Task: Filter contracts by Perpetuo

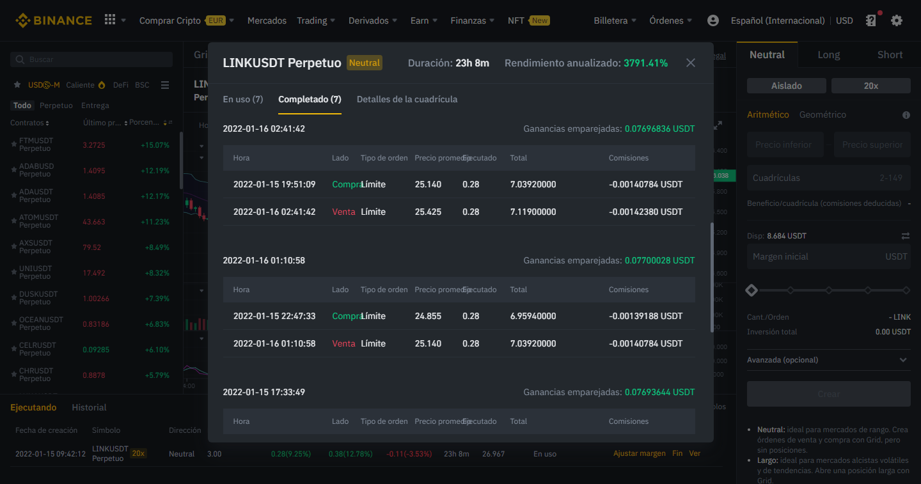Action: 56,105
